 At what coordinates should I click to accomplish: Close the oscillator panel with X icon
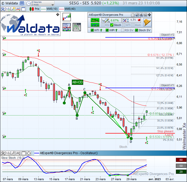point(29,153)
